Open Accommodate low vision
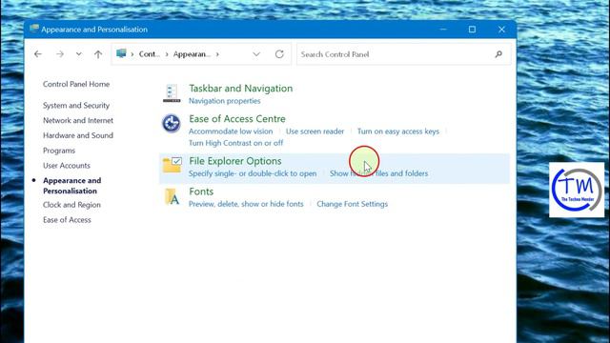Screen dimensions: 610x343 tap(231, 131)
